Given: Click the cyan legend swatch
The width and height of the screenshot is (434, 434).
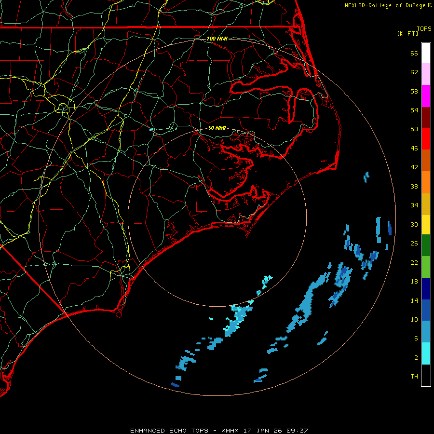Looking at the screenshot, I should [x=426, y=353].
